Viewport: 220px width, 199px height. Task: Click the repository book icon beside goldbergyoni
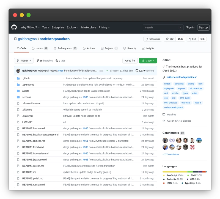click(x=15, y=39)
